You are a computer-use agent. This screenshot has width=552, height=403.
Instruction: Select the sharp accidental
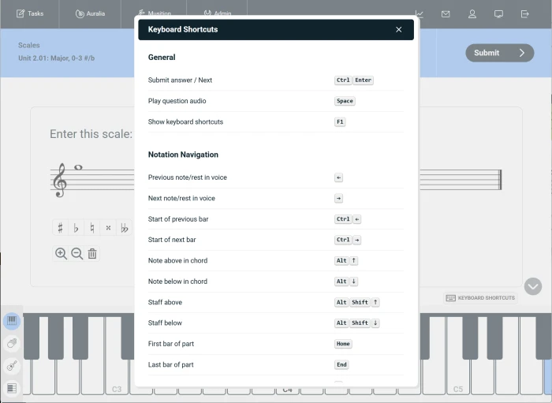click(60, 228)
